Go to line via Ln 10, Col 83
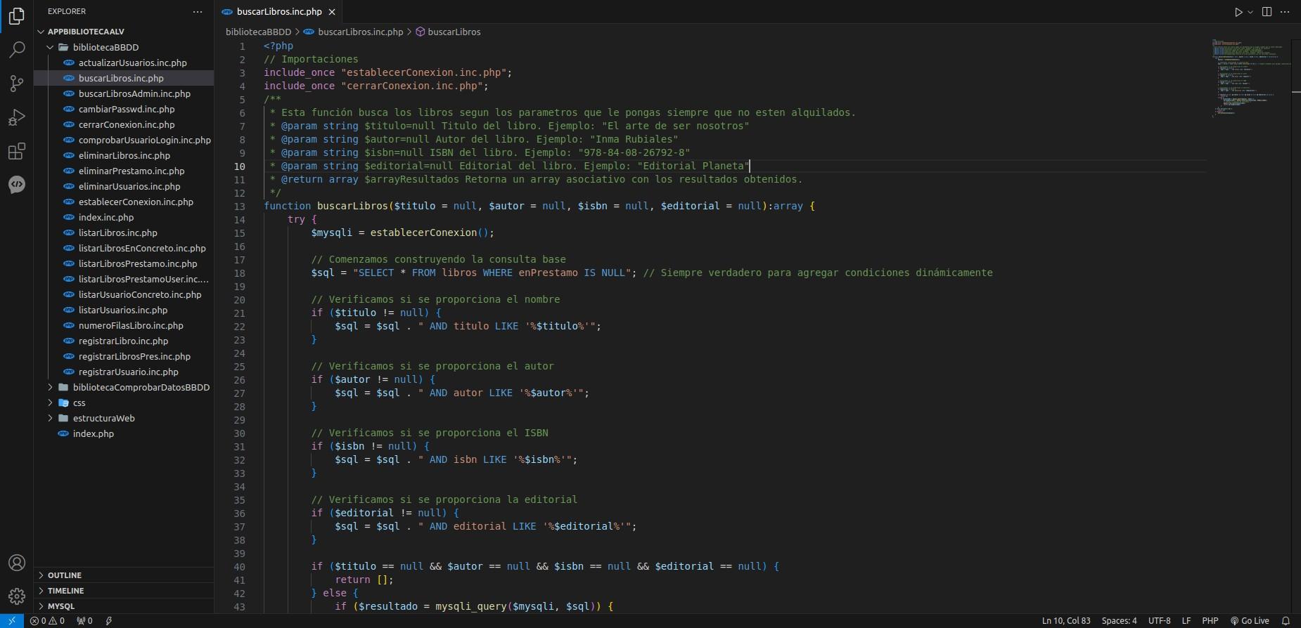Screen dimensions: 1301x628 (x=1066, y=621)
